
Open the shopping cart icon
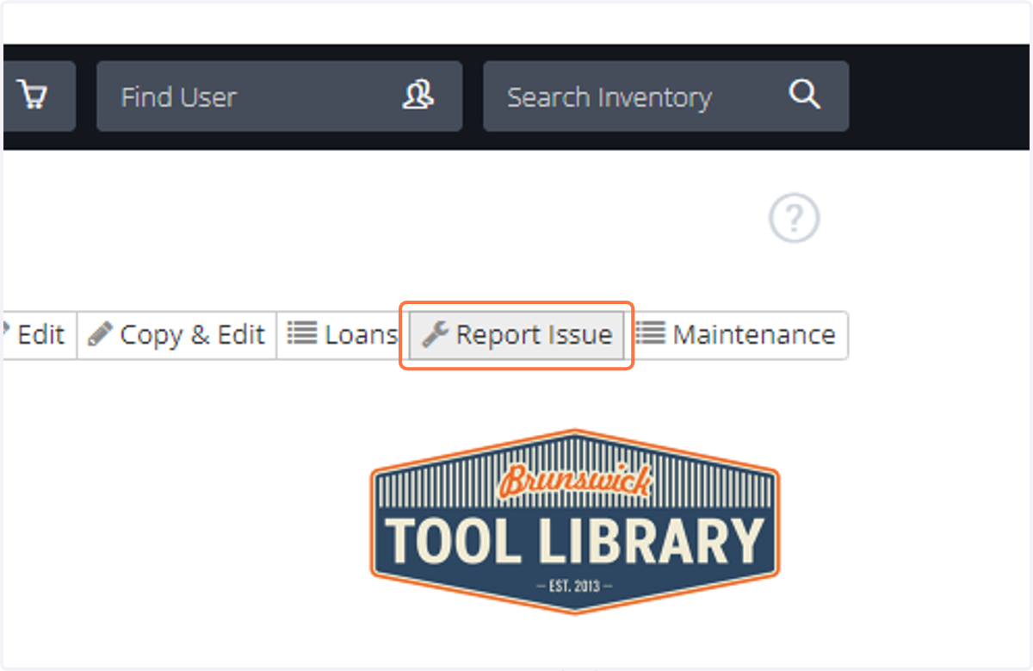34,96
